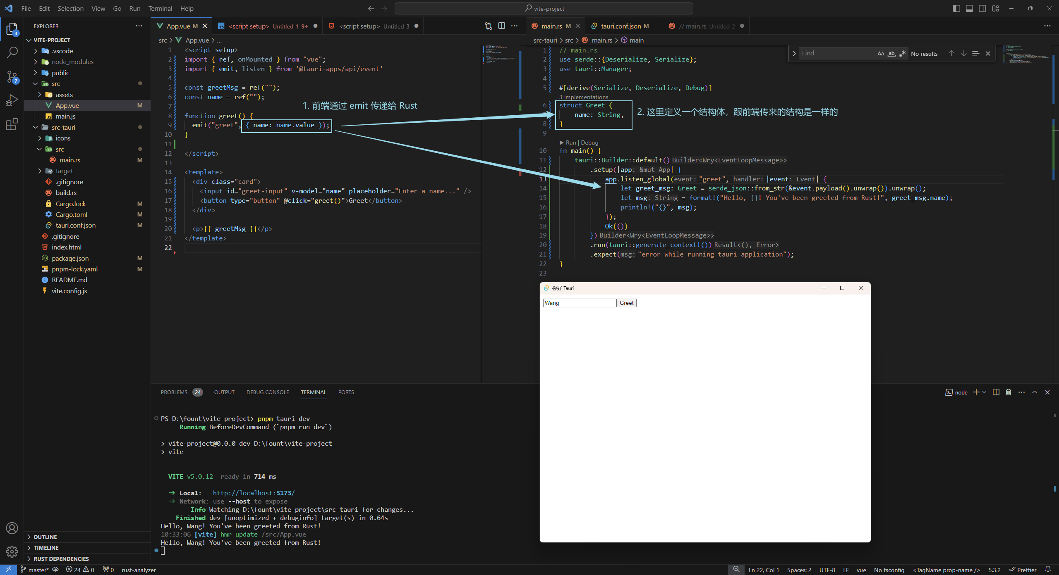
Task: Open the Run and Debug view
Action: coord(12,100)
